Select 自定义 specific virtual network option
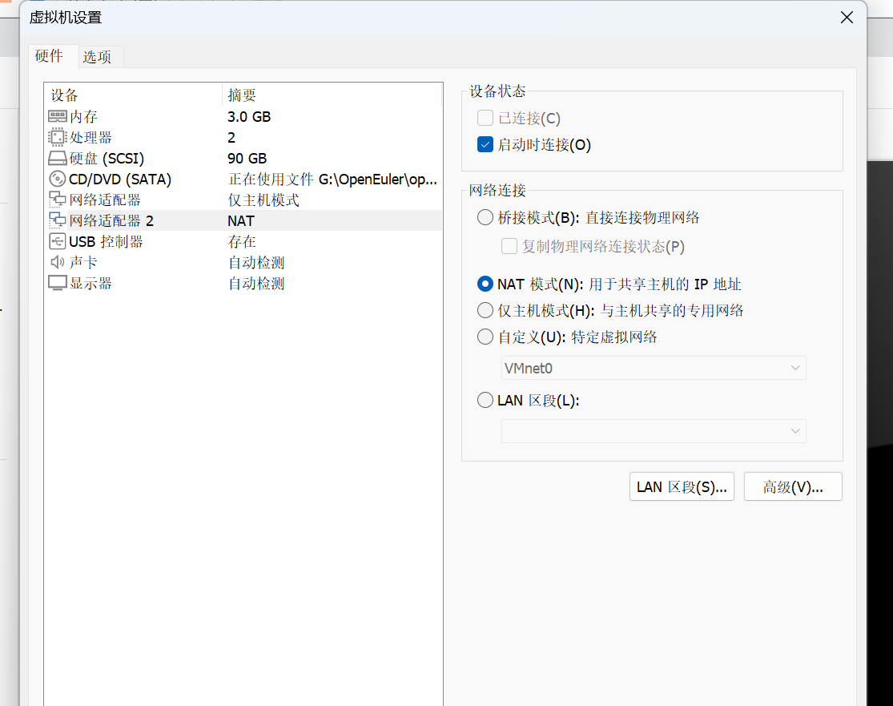The width and height of the screenshot is (893, 706). pyautogui.click(x=485, y=337)
